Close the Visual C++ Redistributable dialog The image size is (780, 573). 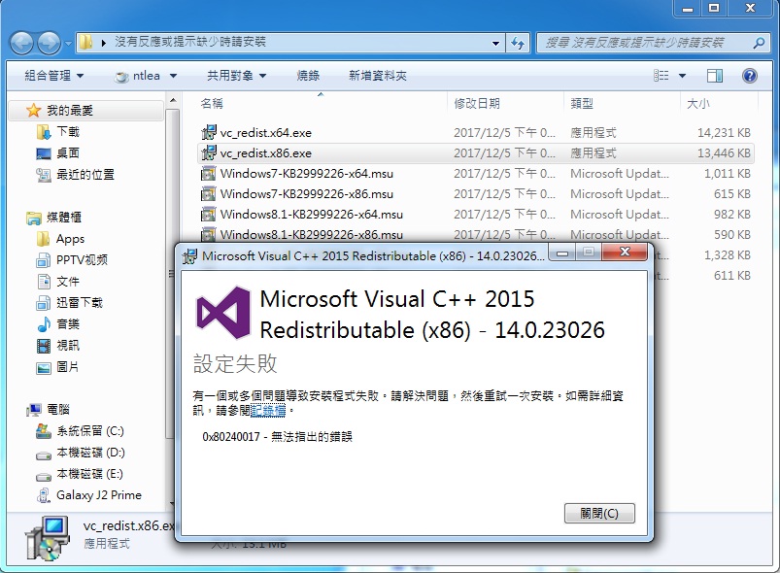coord(625,253)
